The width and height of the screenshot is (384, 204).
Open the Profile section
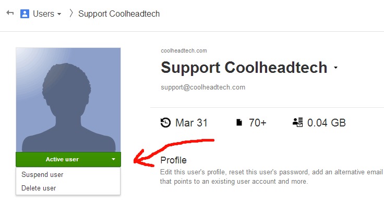pyautogui.click(x=173, y=160)
